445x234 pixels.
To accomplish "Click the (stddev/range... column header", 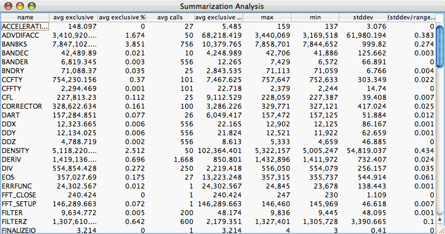I will (411, 17).
